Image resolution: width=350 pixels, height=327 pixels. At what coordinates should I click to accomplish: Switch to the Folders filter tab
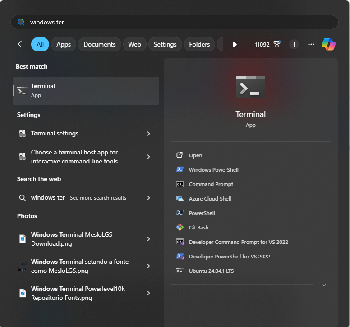click(x=199, y=44)
